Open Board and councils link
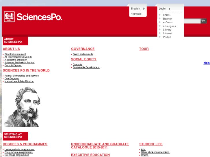 83,54
